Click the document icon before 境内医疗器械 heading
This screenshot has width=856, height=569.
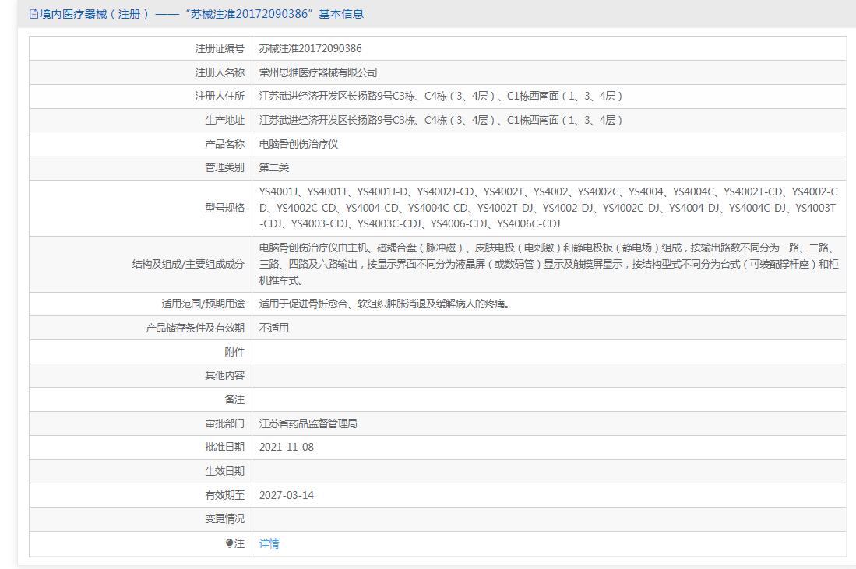pyautogui.click(x=33, y=14)
